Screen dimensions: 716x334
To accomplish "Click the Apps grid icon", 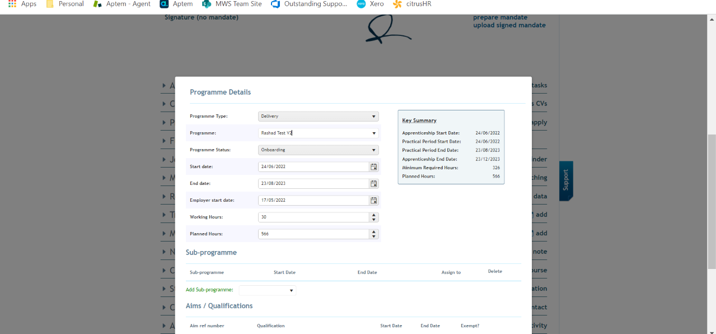I will 12,4.
